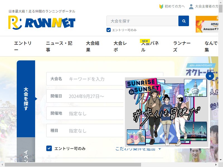The height and width of the screenshot is (167, 223).
Task: Select the イベント vertical tab
Action: click(x=26, y=150)
